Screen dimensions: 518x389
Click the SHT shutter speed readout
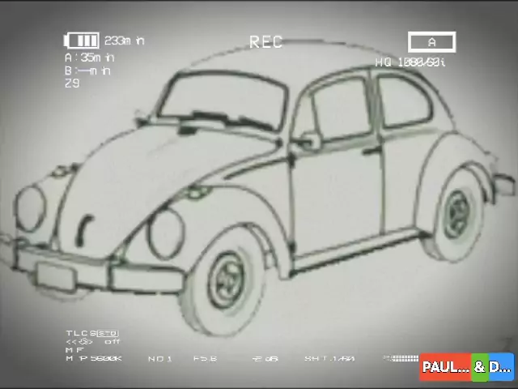(x=329, y=358)
